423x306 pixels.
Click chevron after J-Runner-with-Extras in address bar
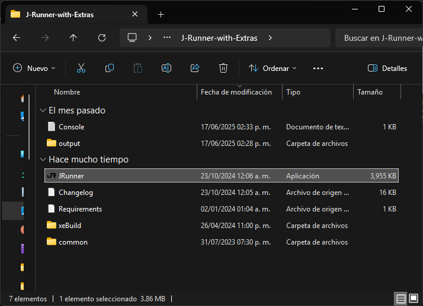click(270, 38)
